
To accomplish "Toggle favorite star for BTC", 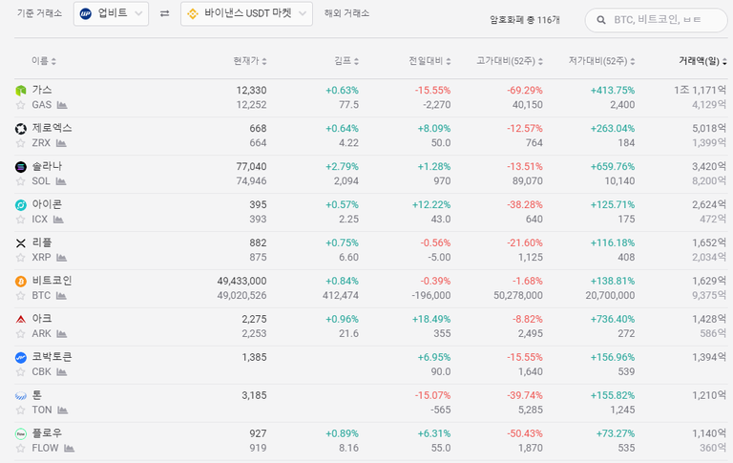I will pyautogui.click(x=20, y=296).
